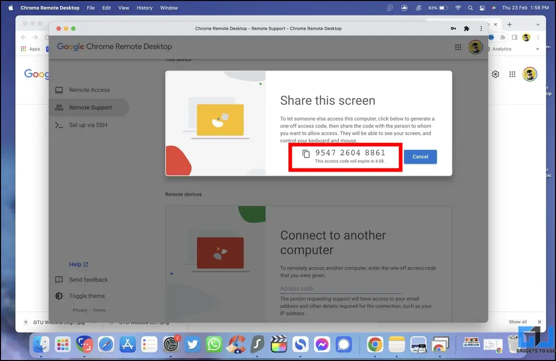The width and height of the screenshot is (556, 361).
Task: Open the Chrome Remote Desktop app menu
Action: tap(50, 8)
